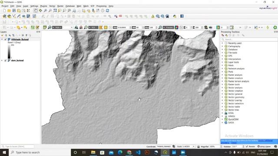Open the Plugins menu
Viewport: 278px width, 156px height.
point(43,6)
